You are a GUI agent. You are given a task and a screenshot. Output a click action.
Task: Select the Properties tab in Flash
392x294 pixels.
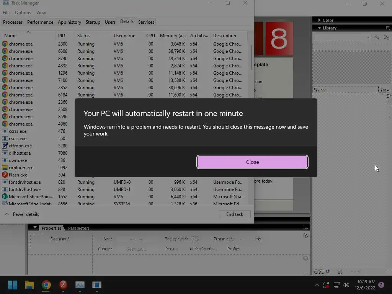coord(52,228)
